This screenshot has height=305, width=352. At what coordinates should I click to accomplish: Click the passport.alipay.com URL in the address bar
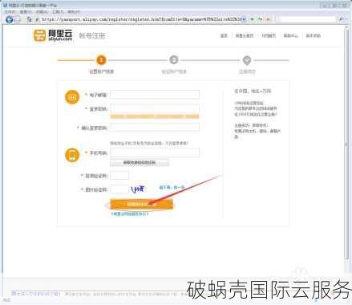pos(141,19)
